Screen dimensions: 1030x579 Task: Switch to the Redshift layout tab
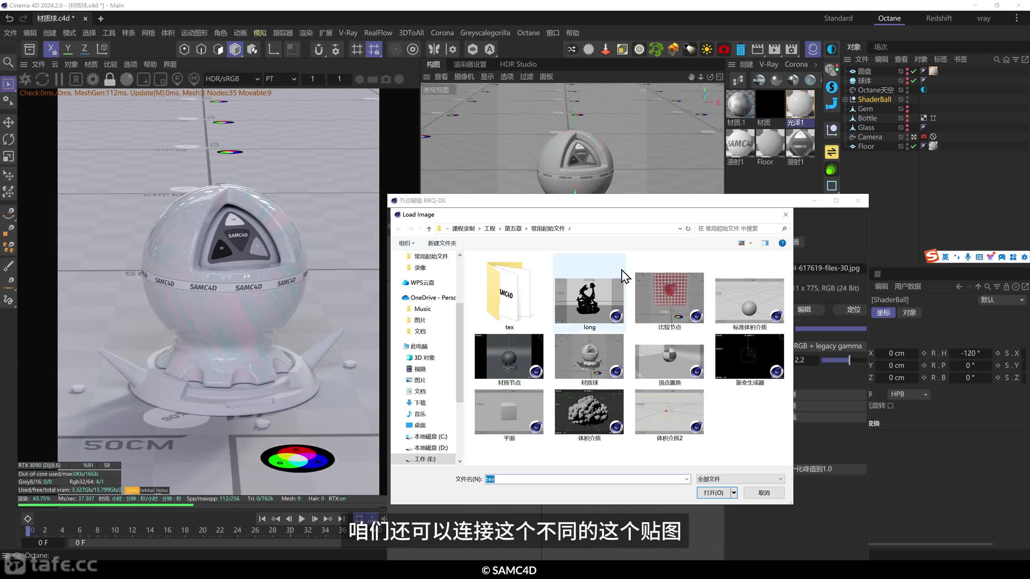(x=939, y=18)
